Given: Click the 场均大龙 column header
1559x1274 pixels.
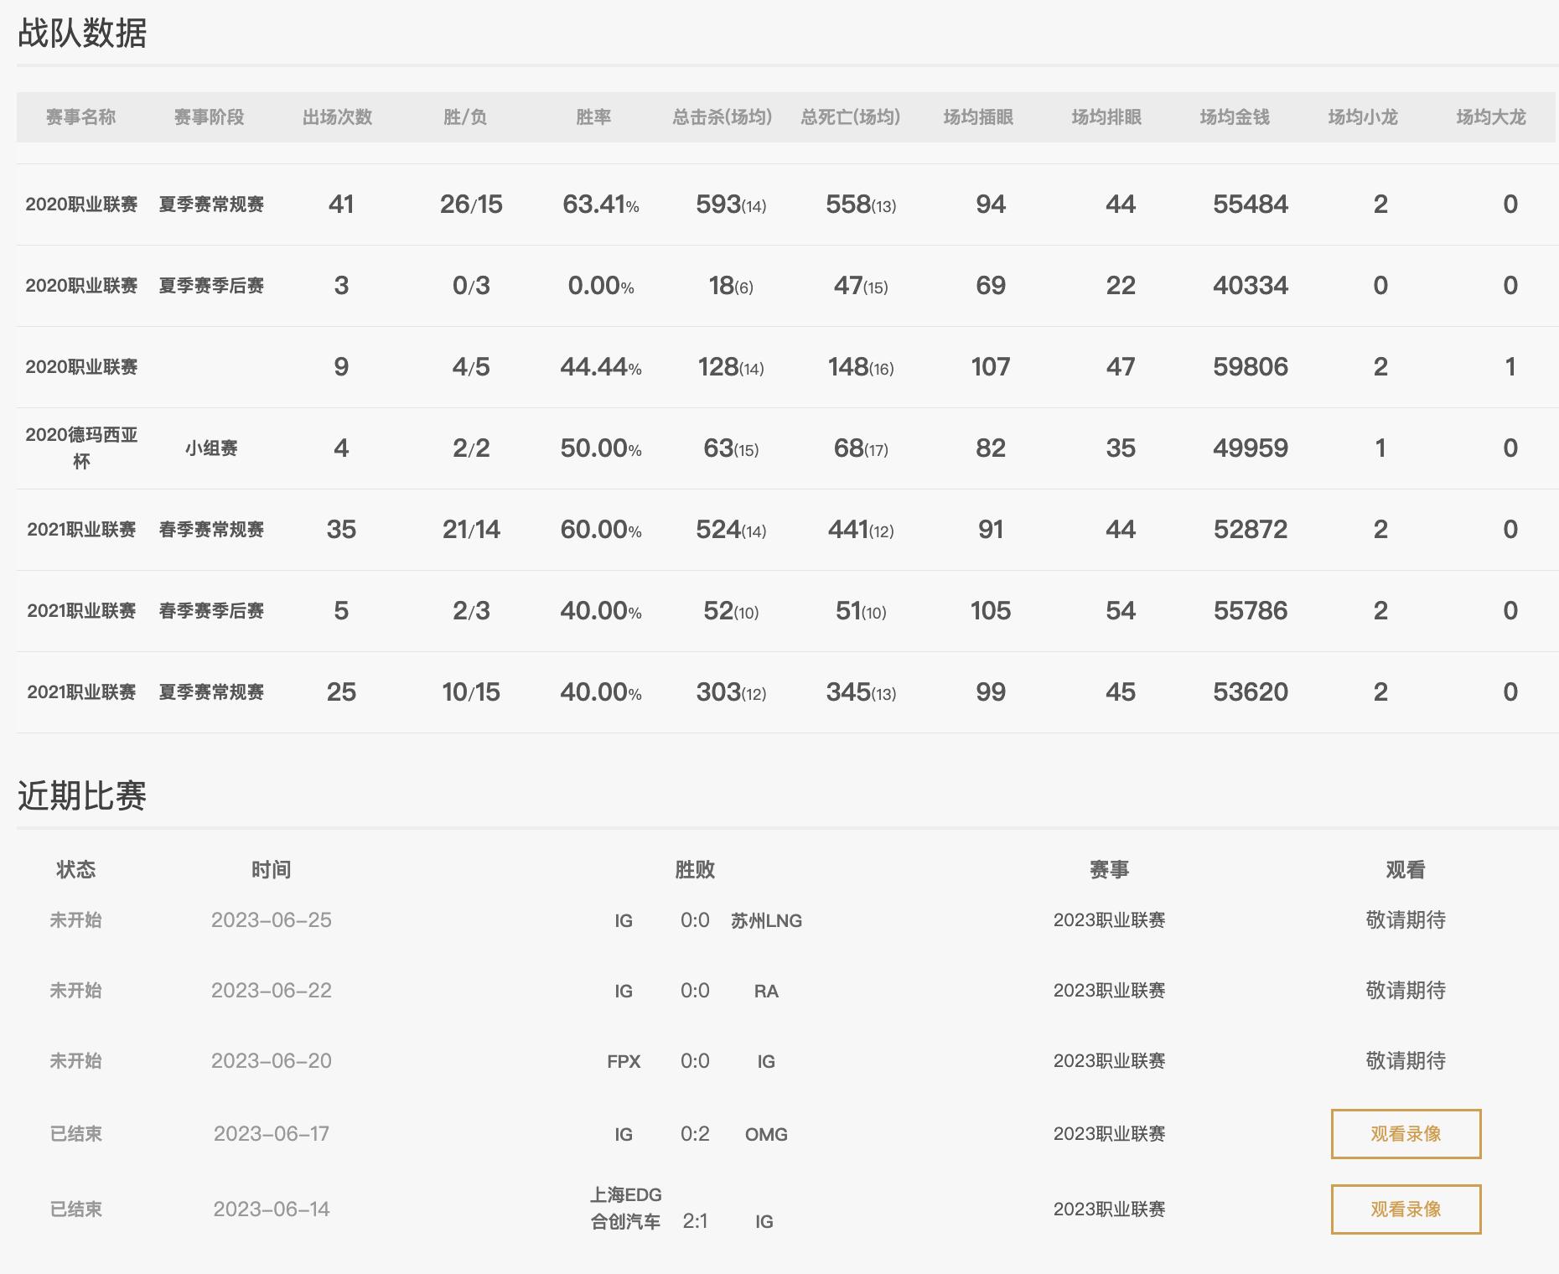Looking at the screenshot, I should [1490, 117].
